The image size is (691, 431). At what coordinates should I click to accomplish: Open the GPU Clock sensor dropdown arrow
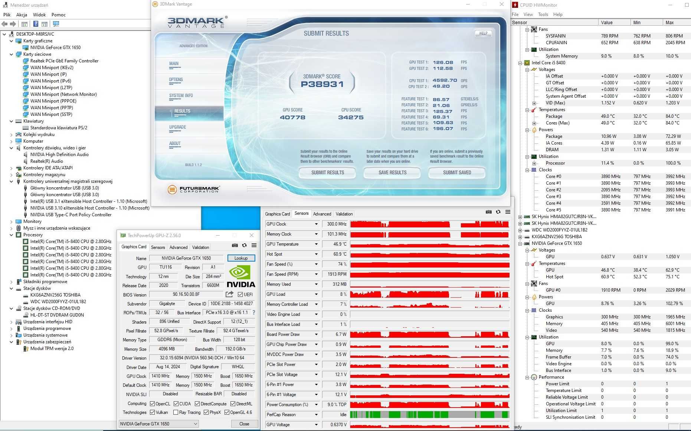point(316,224)
